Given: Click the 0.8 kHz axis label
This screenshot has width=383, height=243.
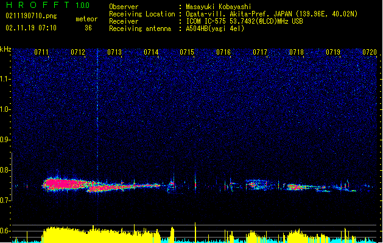Looking at the screenshot, I should click(5, 170).
